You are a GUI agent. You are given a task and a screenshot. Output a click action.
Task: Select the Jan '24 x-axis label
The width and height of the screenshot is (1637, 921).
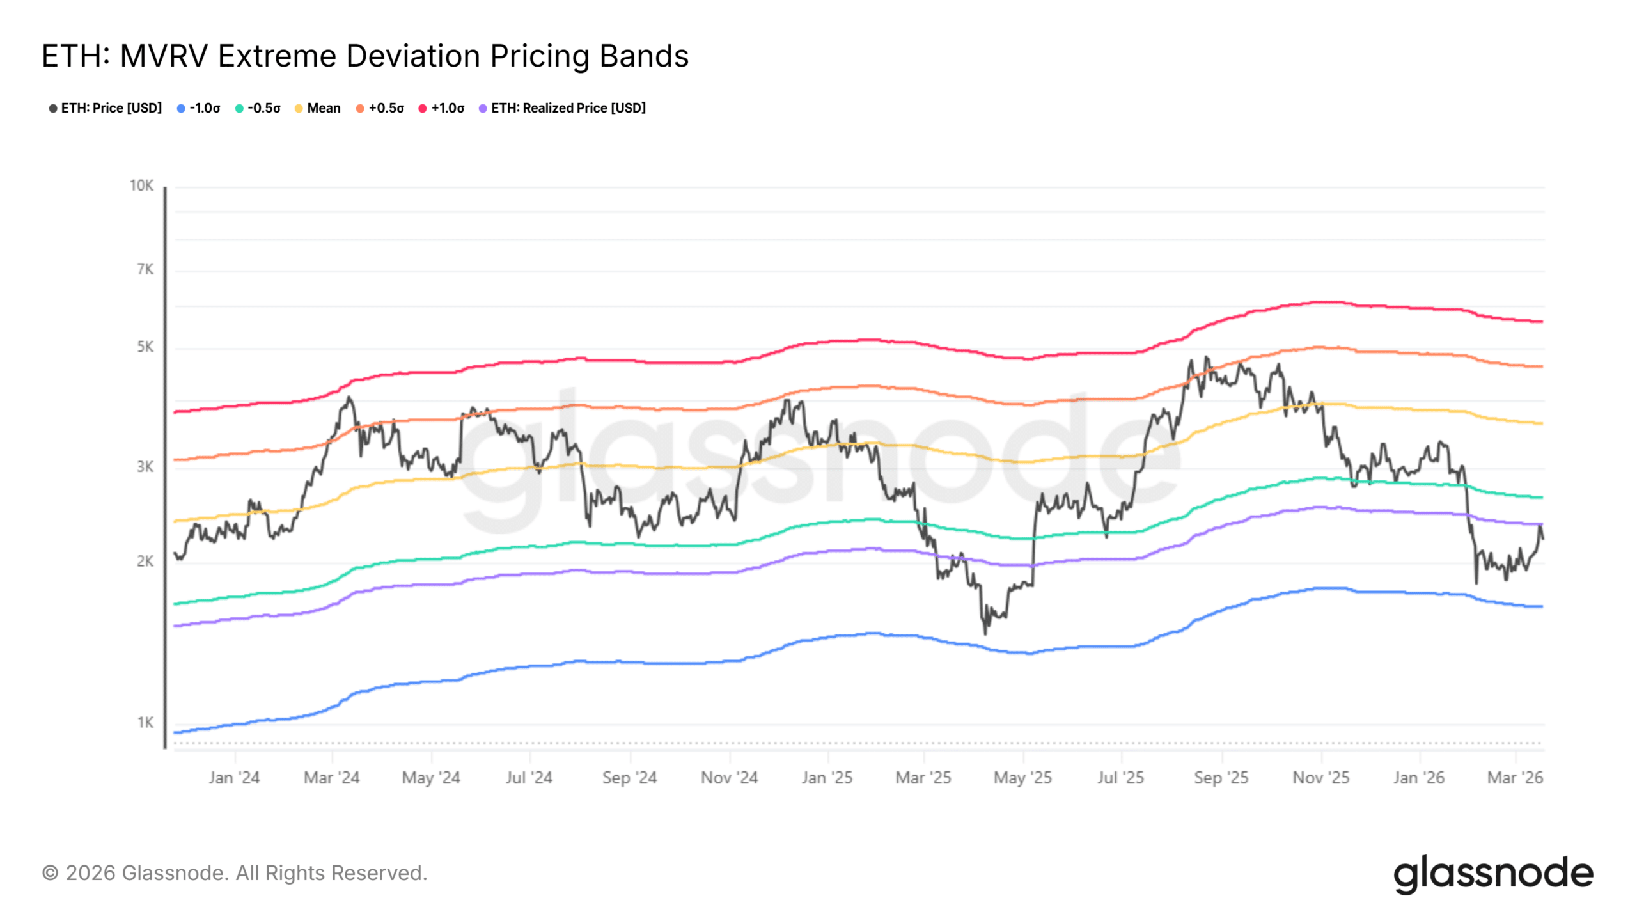click(x=234, y=778)
